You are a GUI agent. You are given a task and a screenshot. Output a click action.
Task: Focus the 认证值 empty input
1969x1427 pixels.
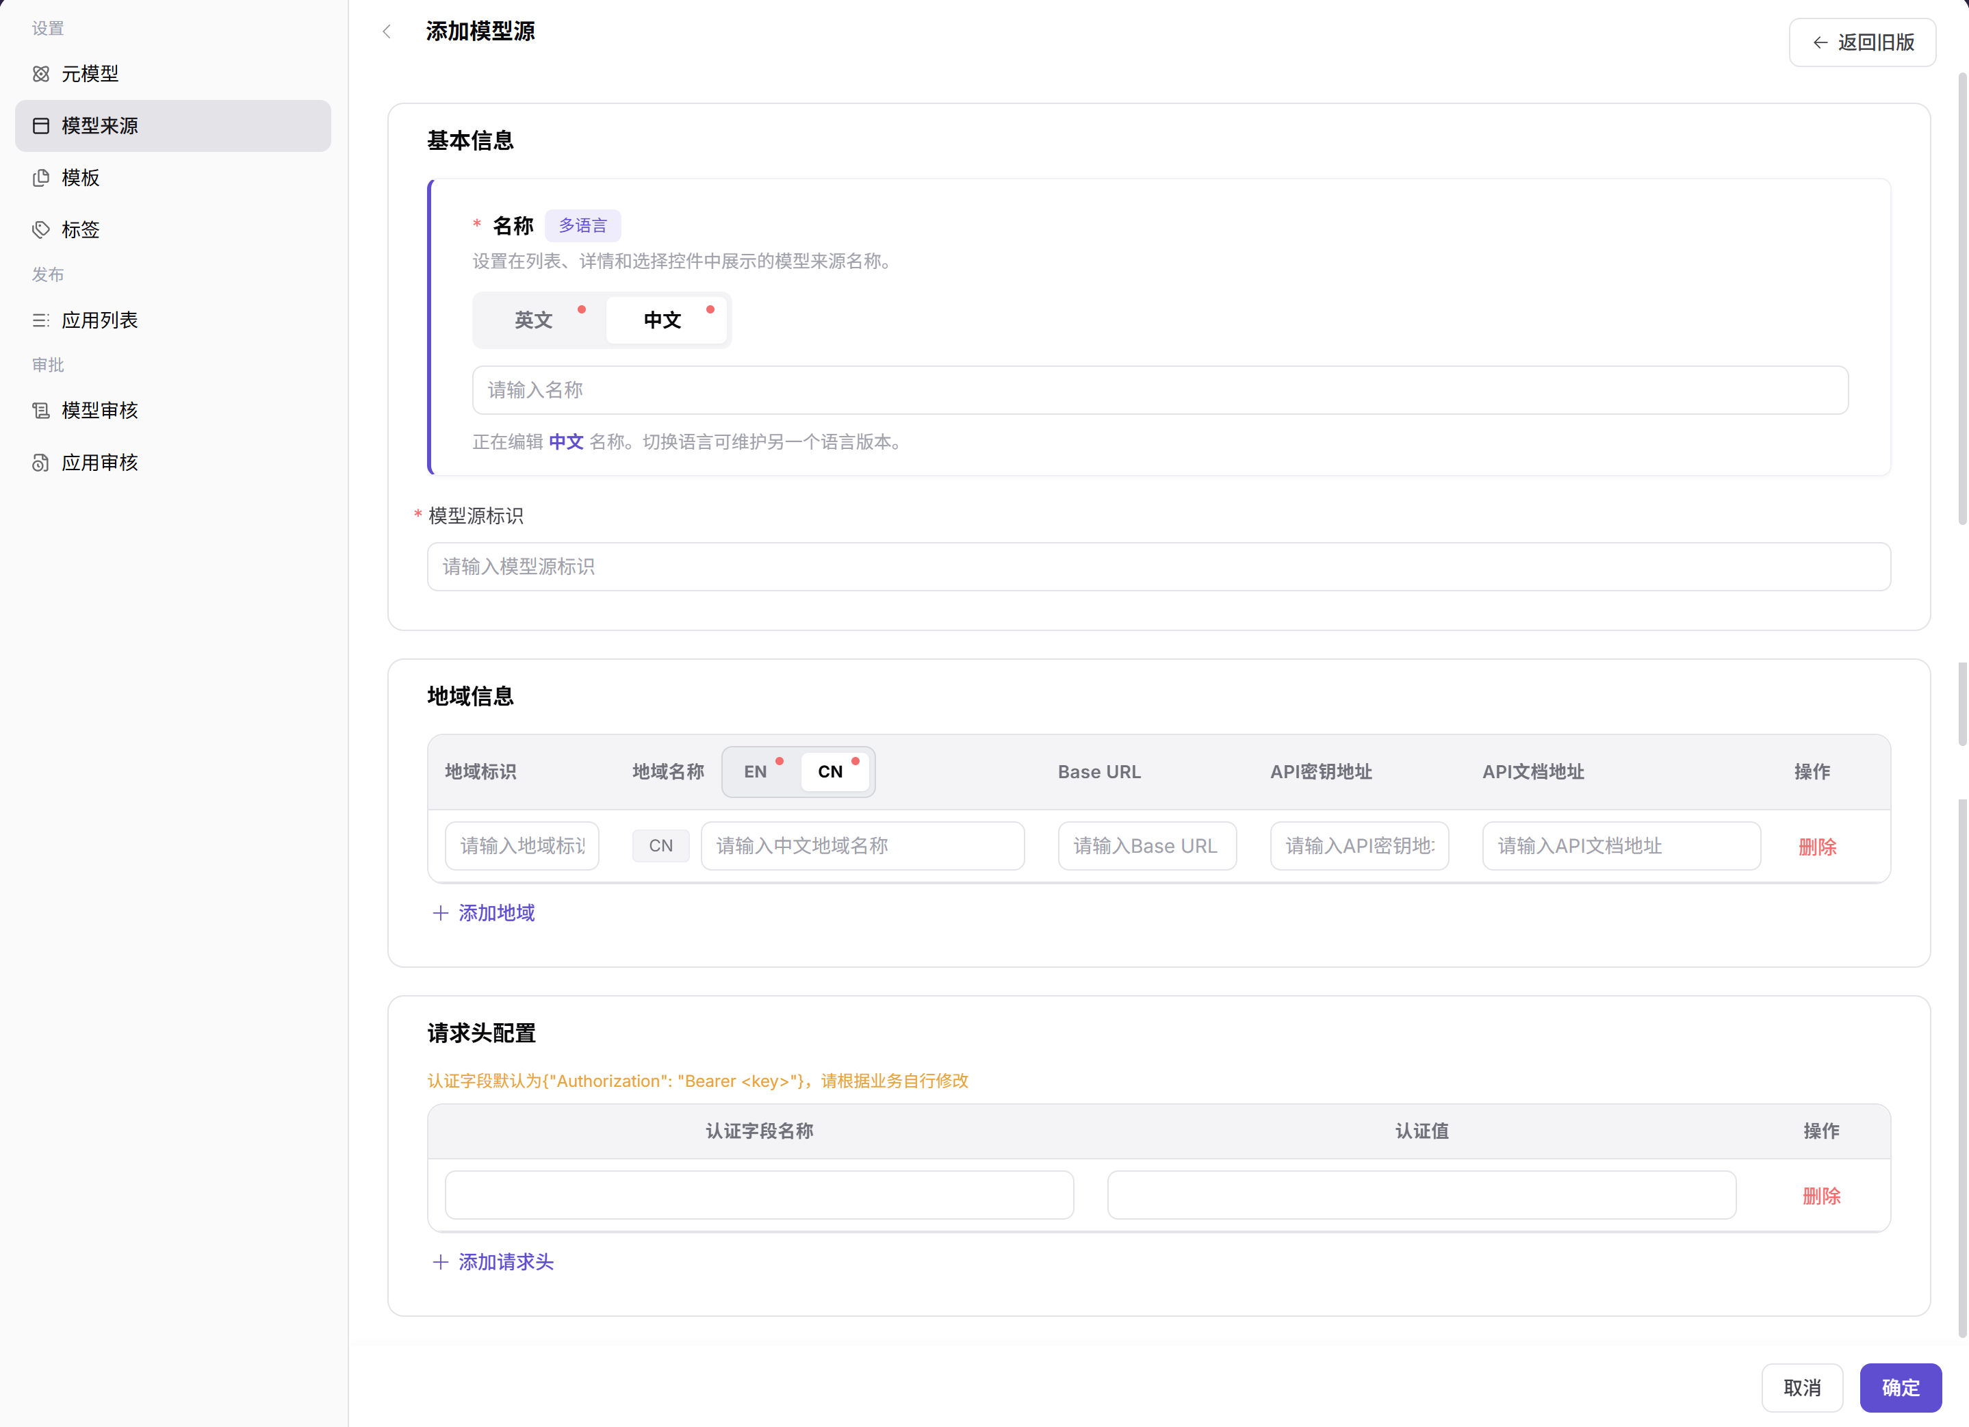[1422, 1195]
